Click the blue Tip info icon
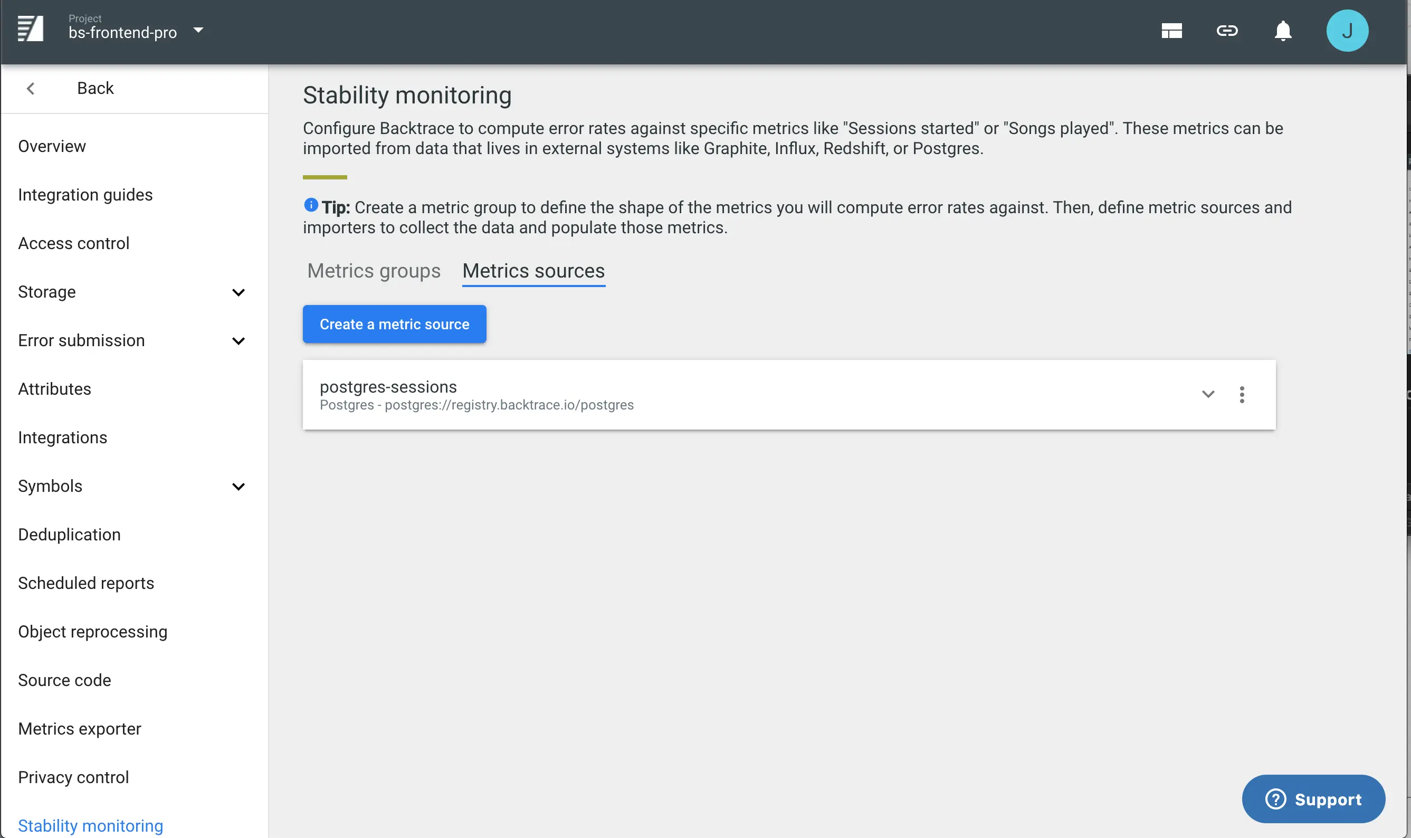Screen dimensions: 1411x838 click(x=311, y=205)
